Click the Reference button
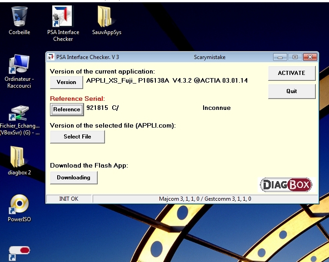This screenshot has width=329, height=262. point(67,109)
